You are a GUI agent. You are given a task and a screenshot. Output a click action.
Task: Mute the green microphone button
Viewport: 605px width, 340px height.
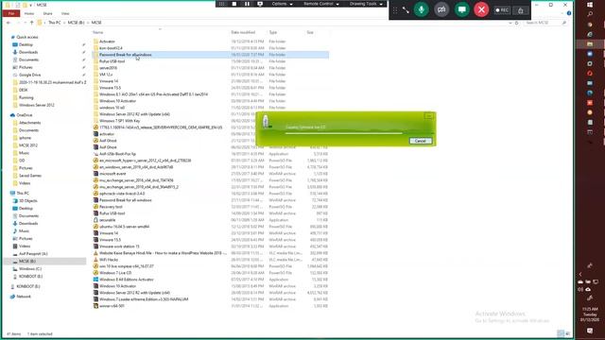[x=422, y=9]
